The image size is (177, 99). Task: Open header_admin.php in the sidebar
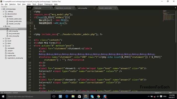click(15, 19)
